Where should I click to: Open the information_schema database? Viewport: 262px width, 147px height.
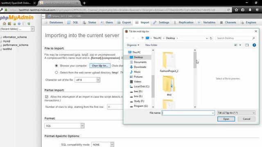[x=15, y=37]
